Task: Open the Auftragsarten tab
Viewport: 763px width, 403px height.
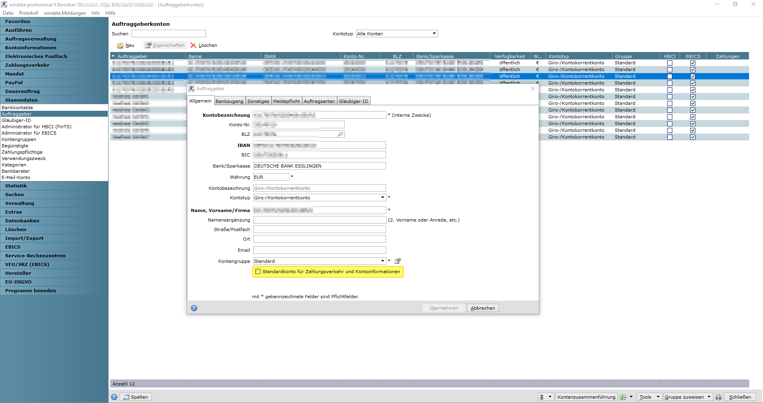Action: pos(319,101)
